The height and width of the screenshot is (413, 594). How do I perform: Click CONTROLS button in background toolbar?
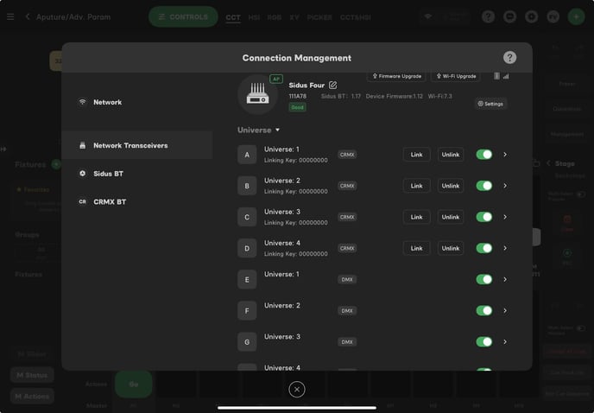(183, 17)
